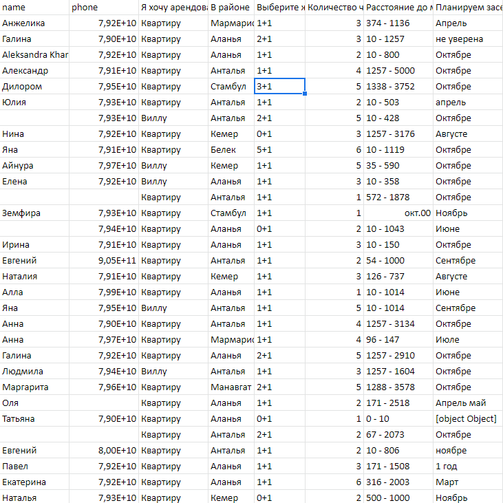Viewport: 503px width, 503px height.
Task: Click the selected cell containing 3+1
Action: (x=279, y=87)
